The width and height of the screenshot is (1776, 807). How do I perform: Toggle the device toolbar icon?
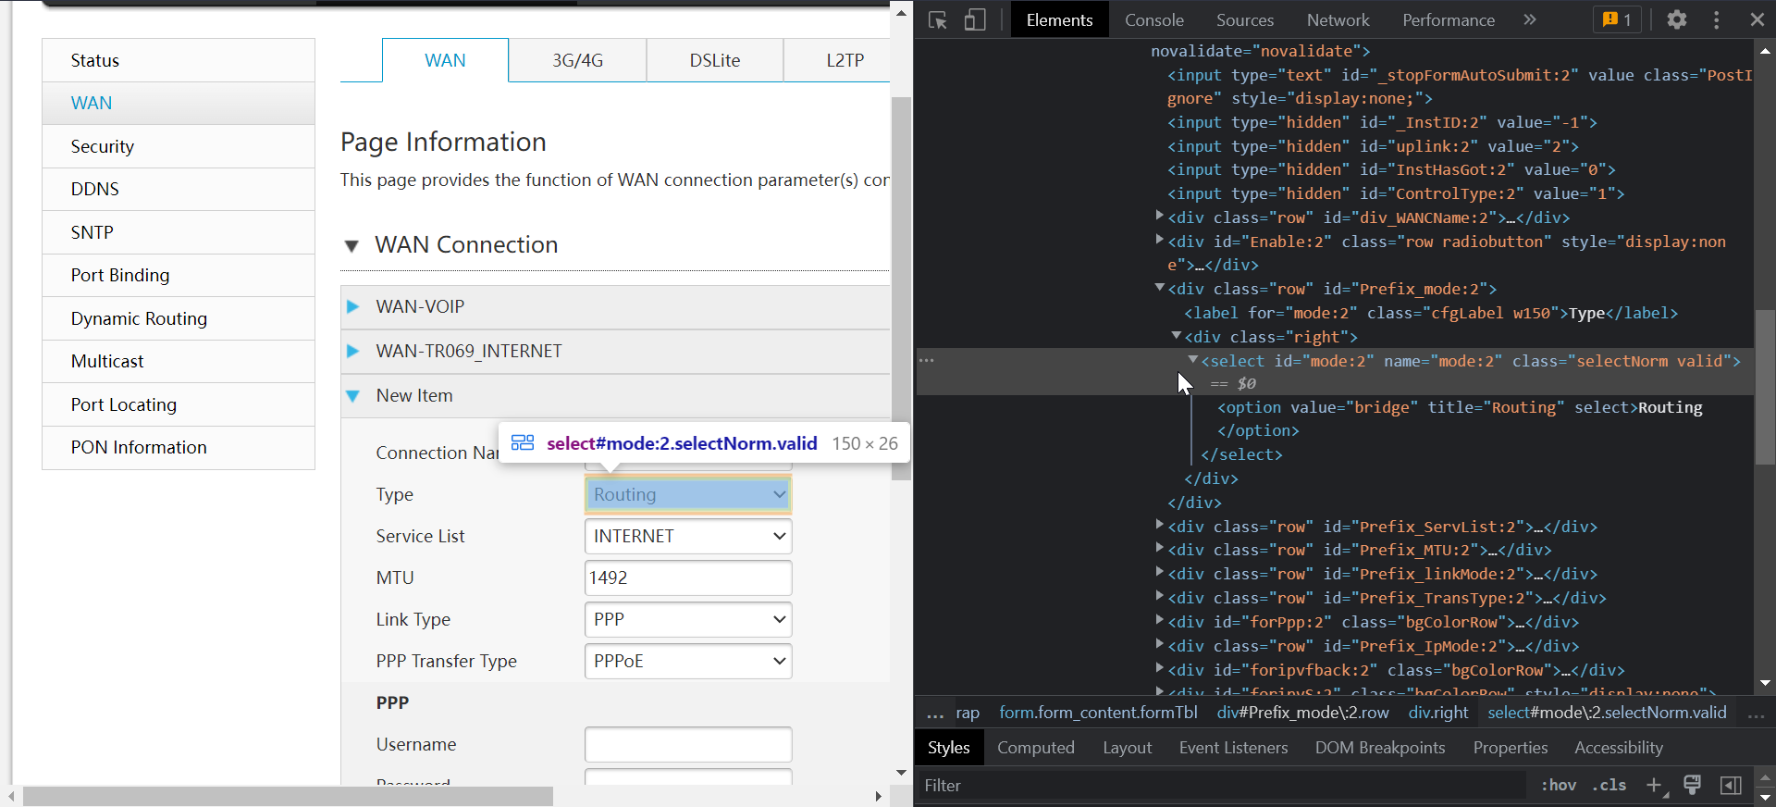pyautogui.click(x=975, y=20)
